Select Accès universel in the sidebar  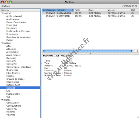pos(14,16)
